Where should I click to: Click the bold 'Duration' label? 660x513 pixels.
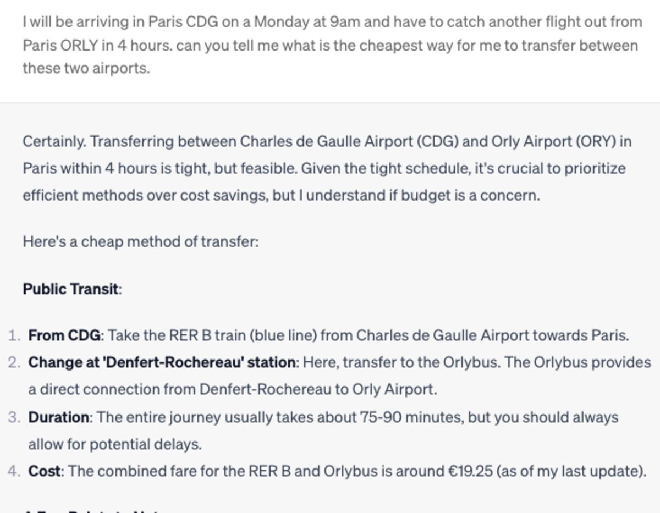pyautogui.click(x=59, y=417)
